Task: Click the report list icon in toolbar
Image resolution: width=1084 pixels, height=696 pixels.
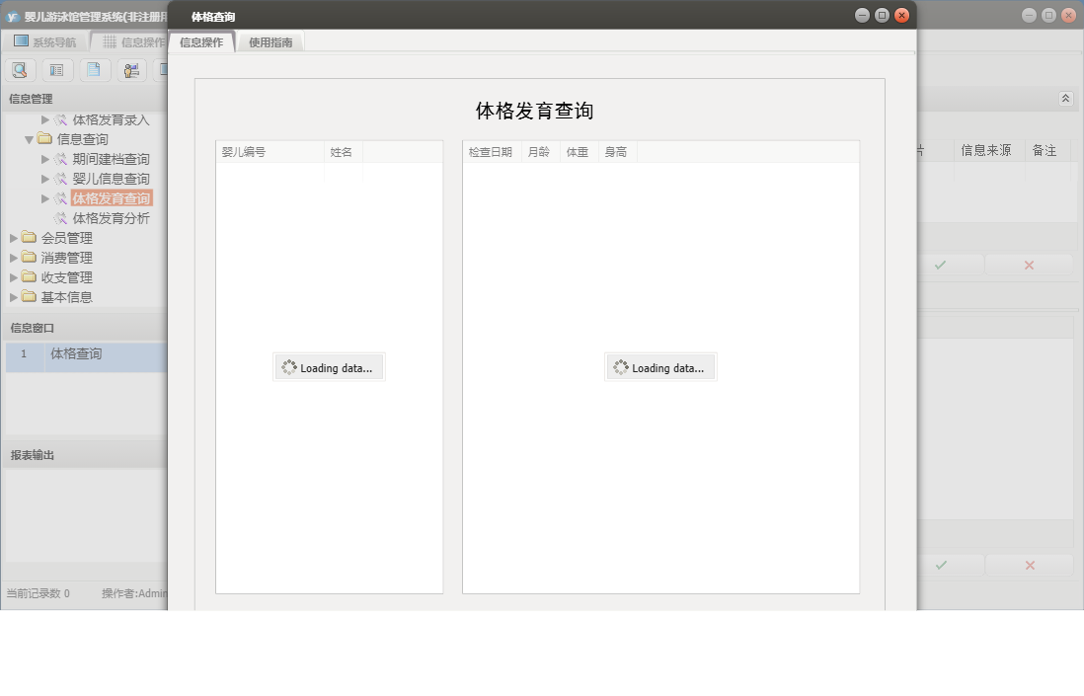Action: (56, 70)
